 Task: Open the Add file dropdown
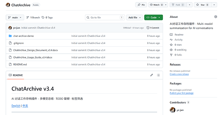[135, 17]
